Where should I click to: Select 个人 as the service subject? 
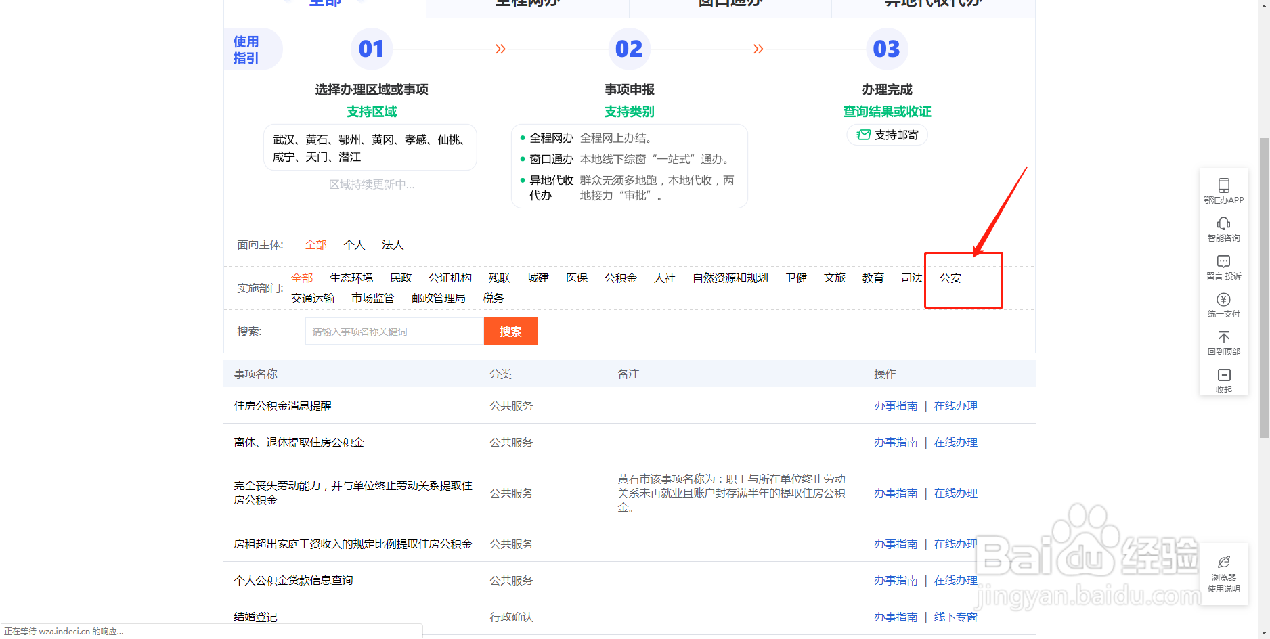[353, 244]
